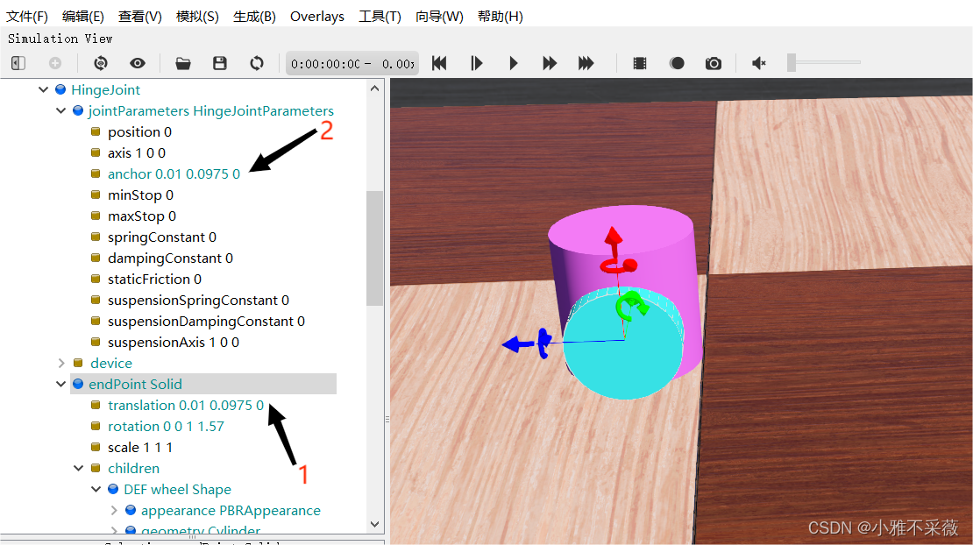Reset simulation with the rewind button
This screenshot has height=545, width=973.
(440, 63)
